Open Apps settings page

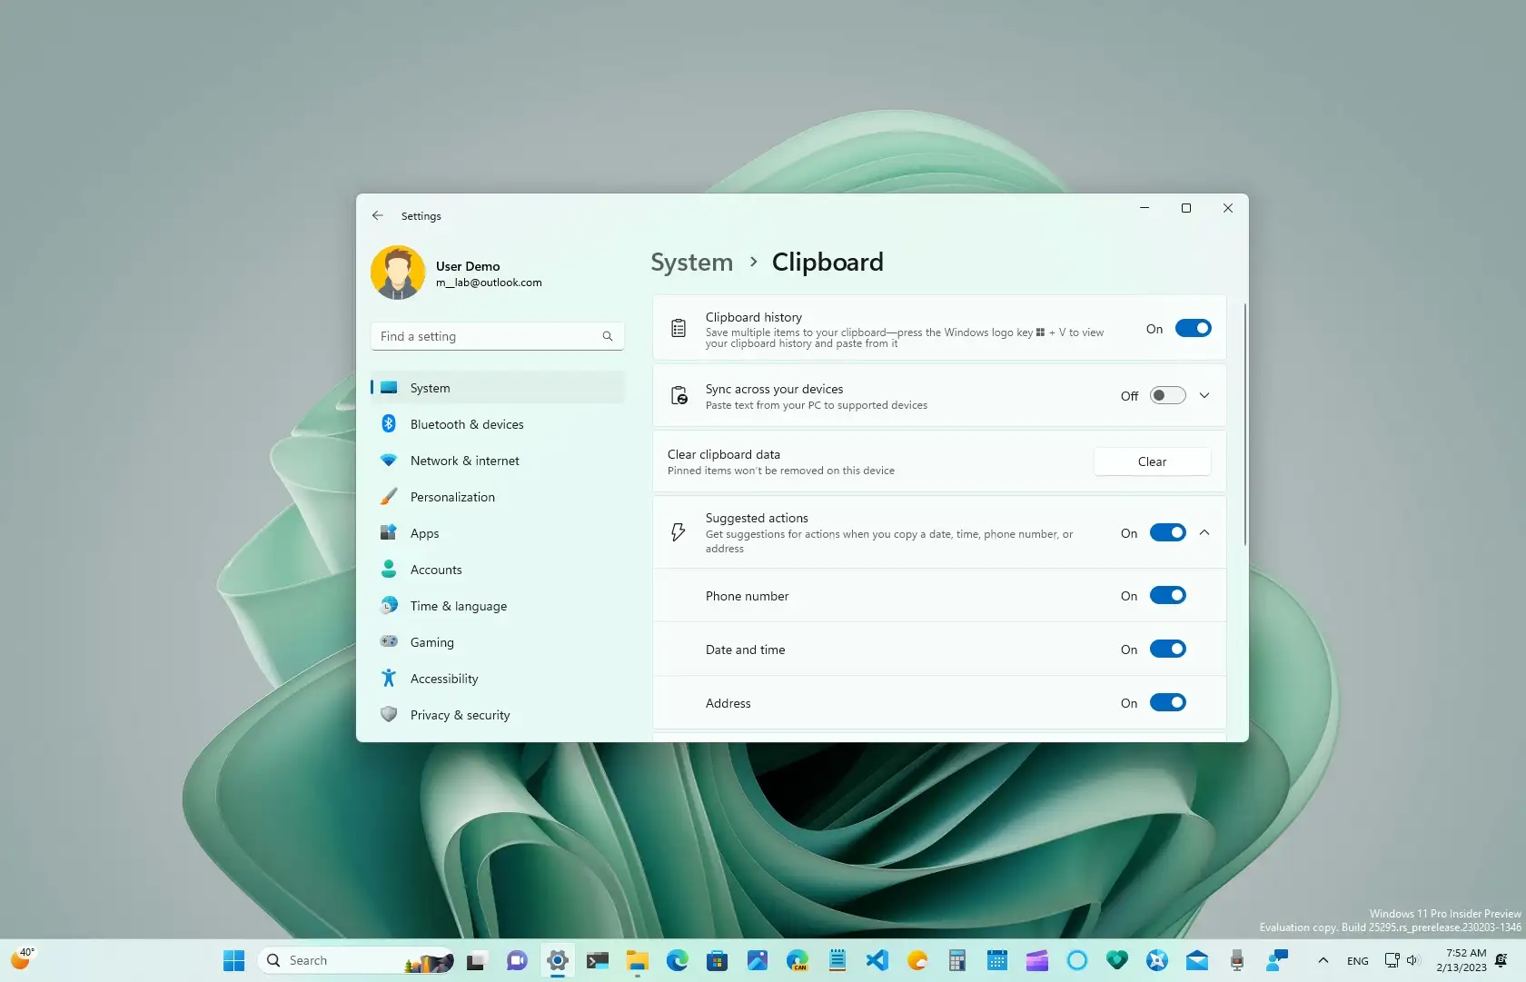click(498, 533)
